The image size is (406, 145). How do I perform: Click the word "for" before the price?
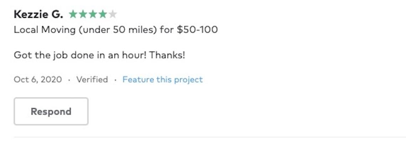point(167,29)
